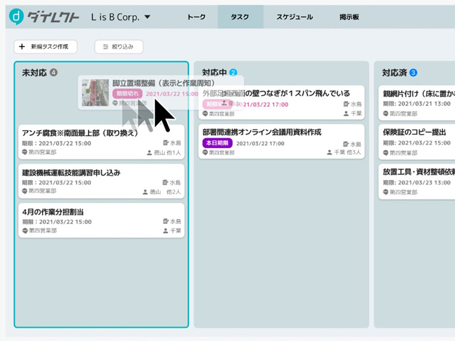This screenshot has width=455, height=341.
Task: Click the 本日期限 purple label
Action: pos(217,143)
